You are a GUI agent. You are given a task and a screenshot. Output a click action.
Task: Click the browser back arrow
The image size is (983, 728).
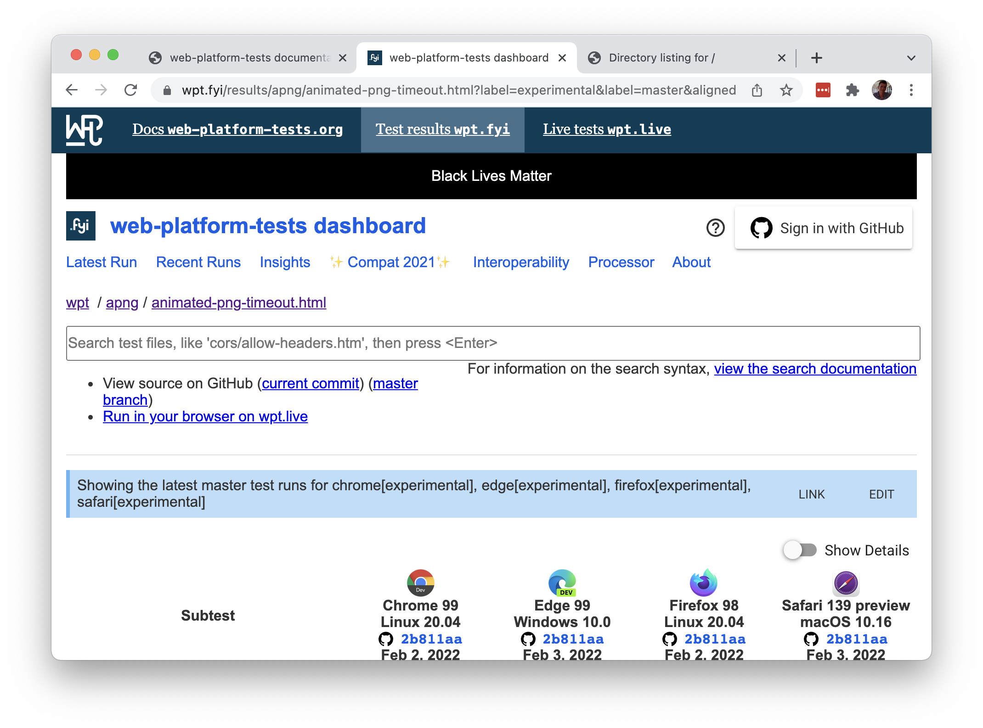pyautogui.click(x=72, y=90)
